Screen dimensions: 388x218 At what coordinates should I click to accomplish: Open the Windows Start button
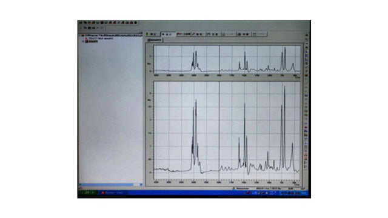click(87, 193)
